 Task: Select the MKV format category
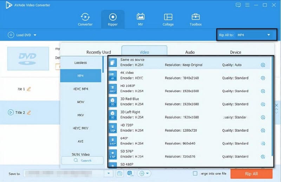click(x=81, y=115)
